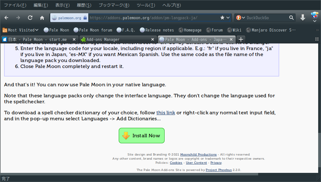Screen dimensions: 321x182
Task: Open the Privacy policy link
Action: [216, 163]
